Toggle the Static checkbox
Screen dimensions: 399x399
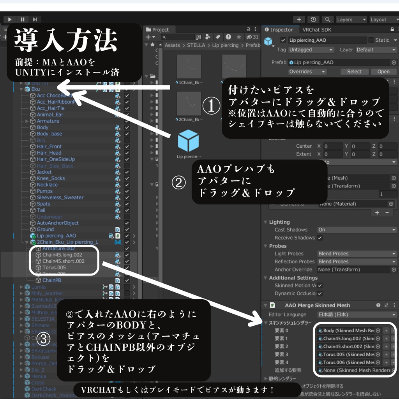click(371, 40)
